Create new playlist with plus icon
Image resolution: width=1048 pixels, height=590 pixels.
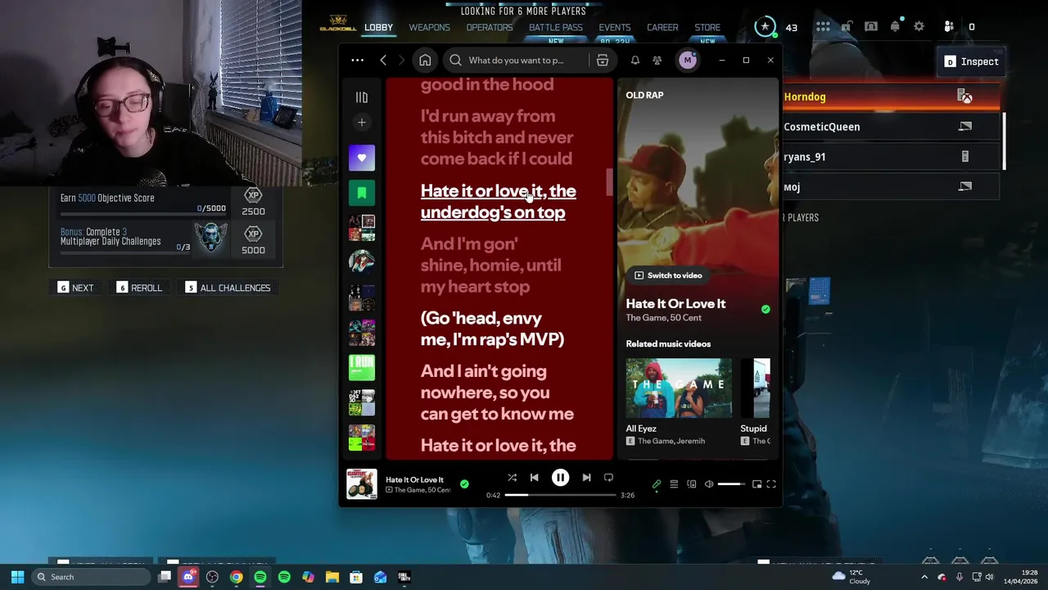(x=361, y=122)
